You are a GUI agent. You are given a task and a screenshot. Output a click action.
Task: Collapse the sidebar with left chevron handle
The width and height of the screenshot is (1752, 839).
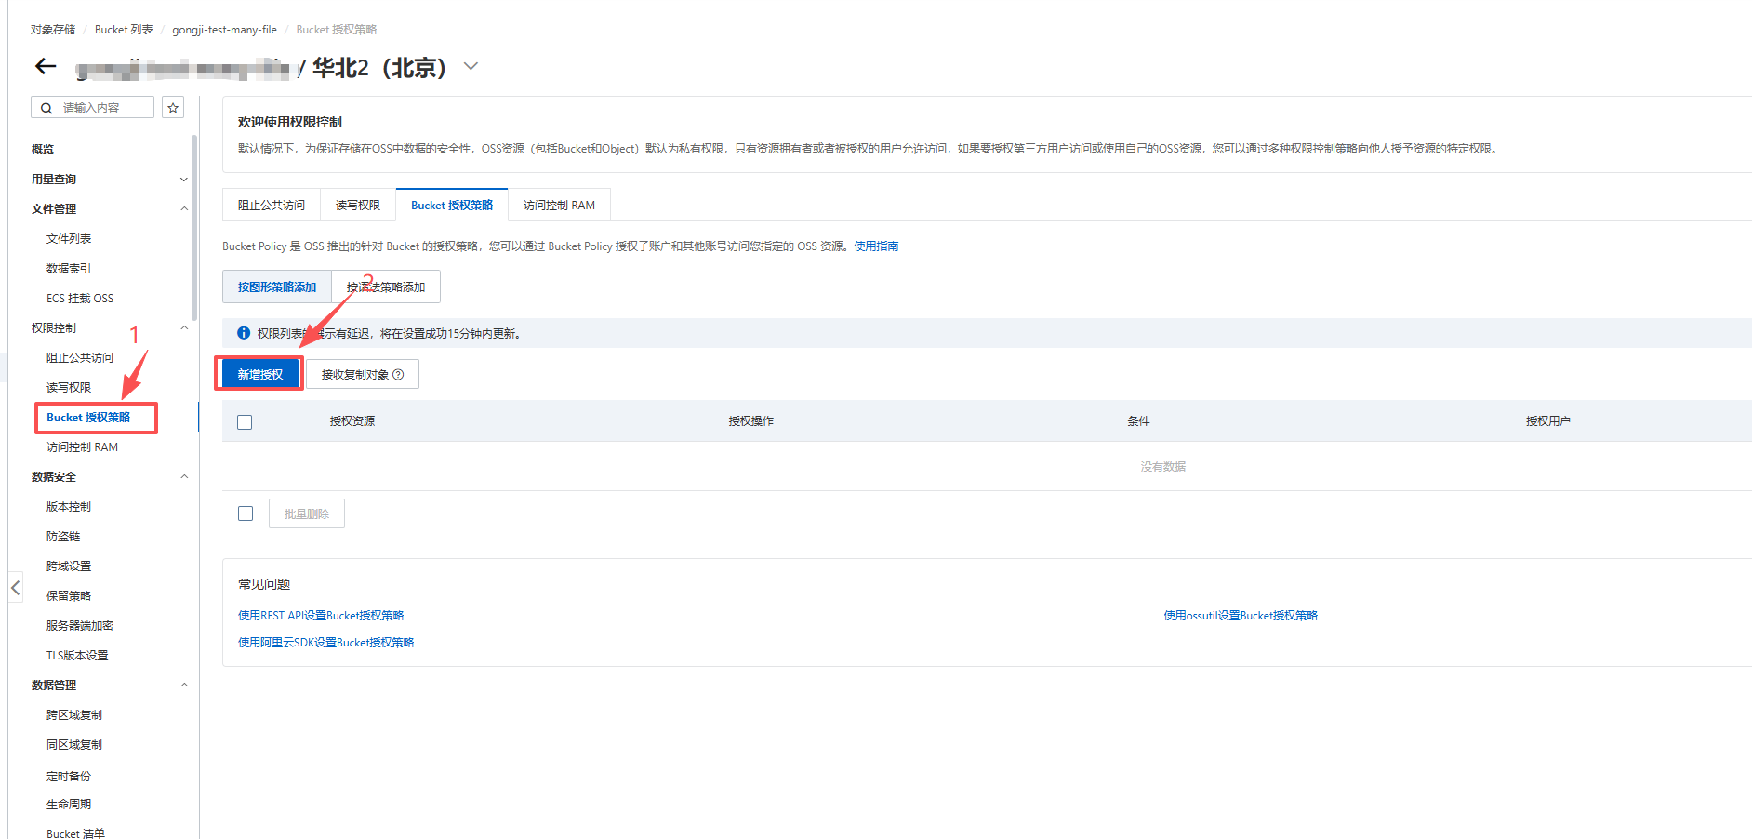pyautogui.click(x=15, y=588)
